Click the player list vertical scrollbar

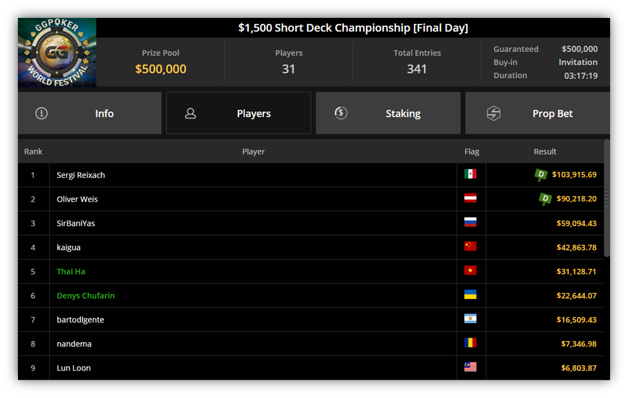coord(607,198)
